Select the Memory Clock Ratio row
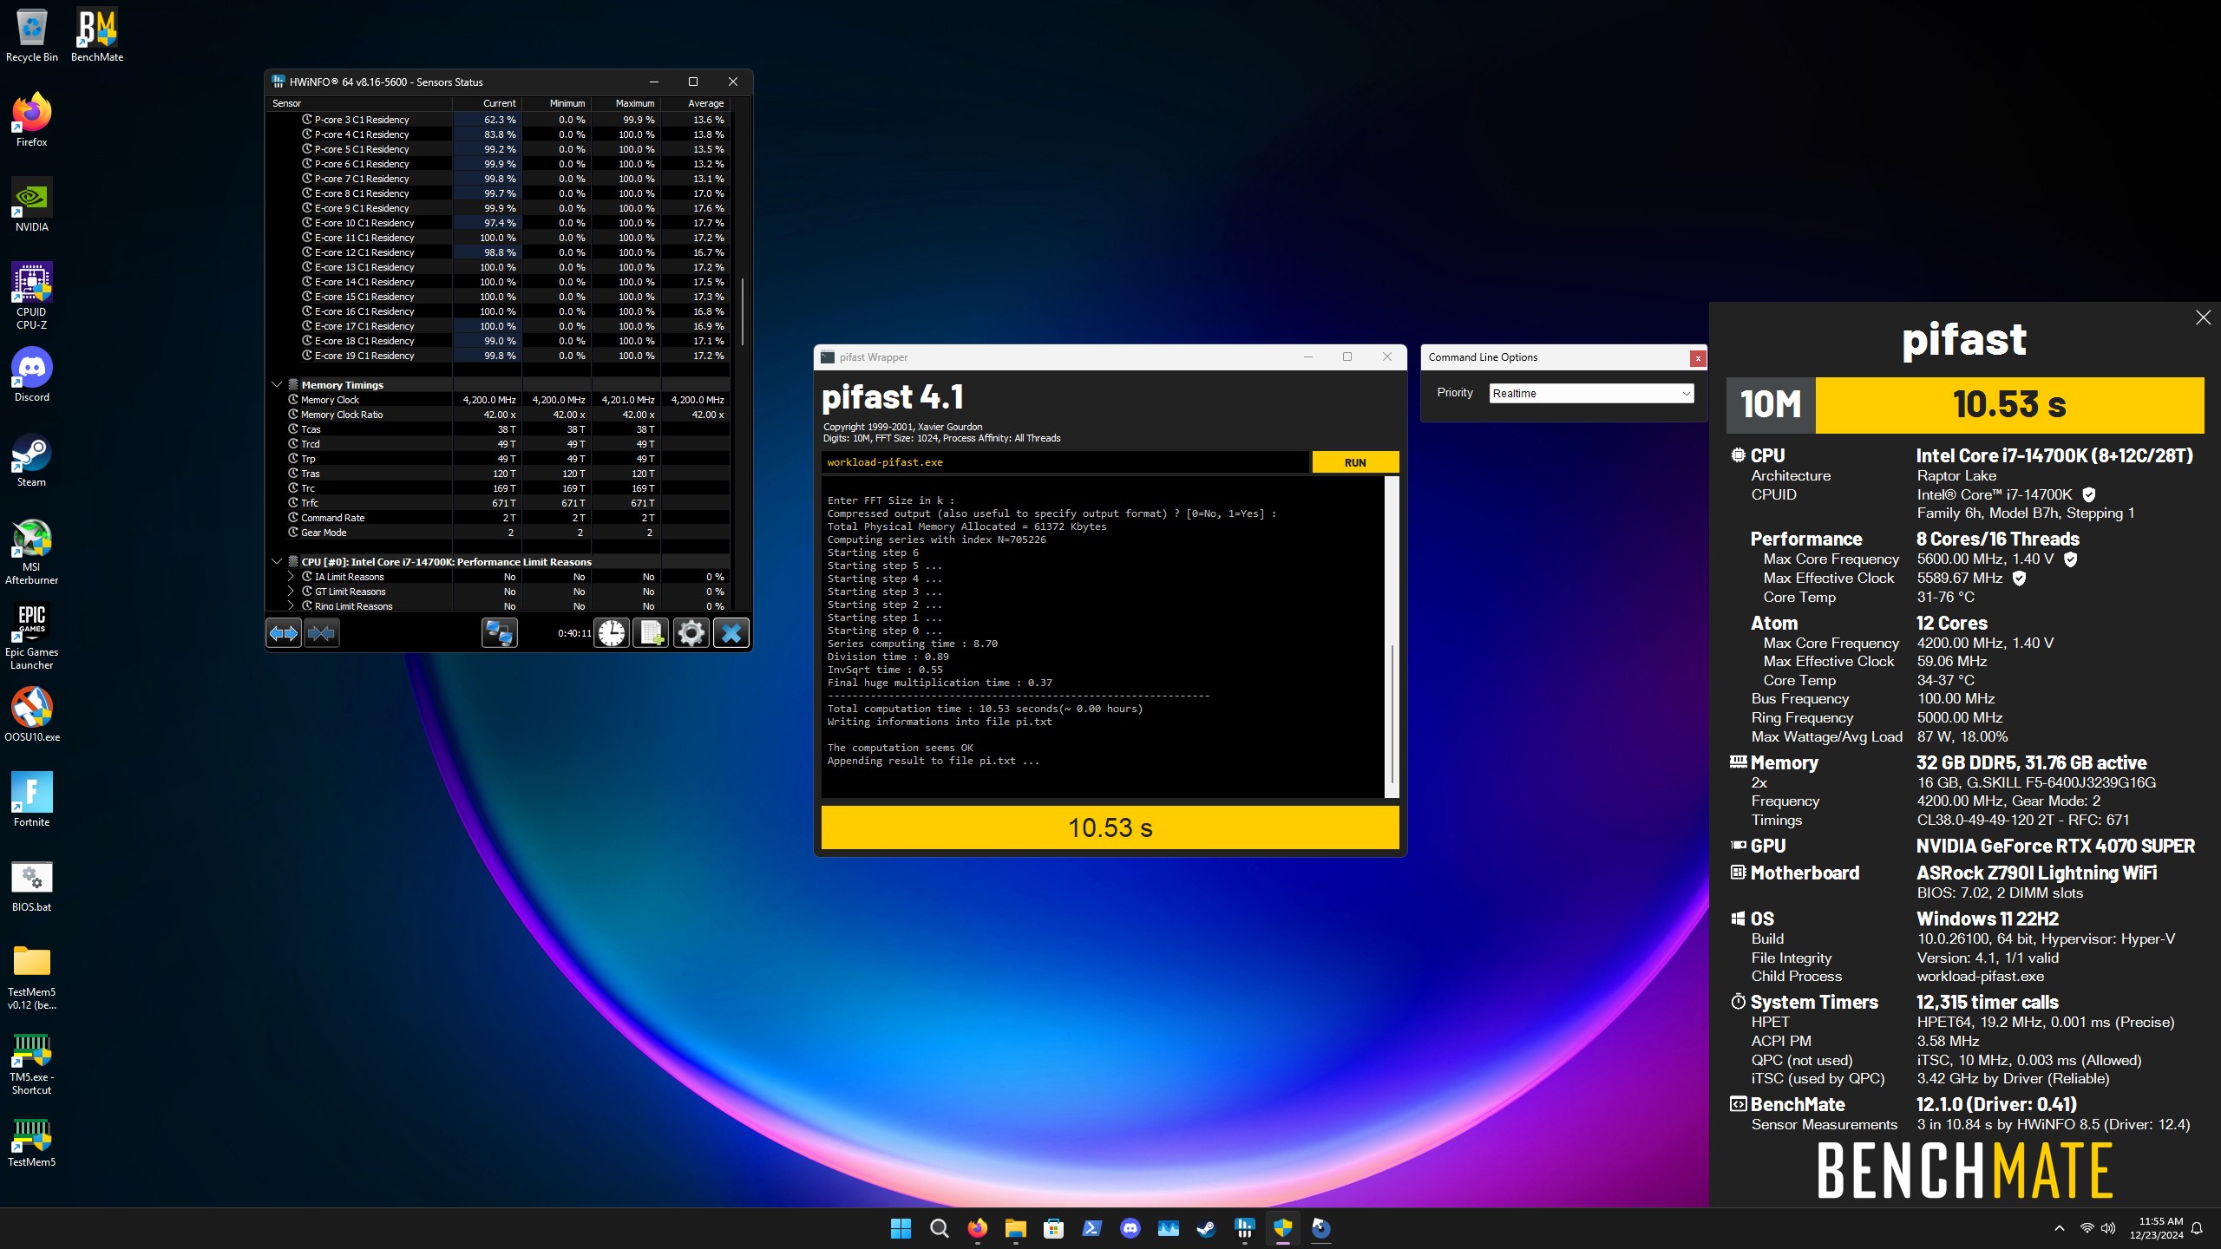The height and width of the screenshot is (1249, 2221). [x=498, y=415]
